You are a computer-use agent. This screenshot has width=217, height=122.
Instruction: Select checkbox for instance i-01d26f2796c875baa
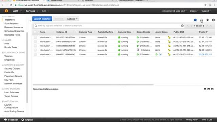(35, 37)
